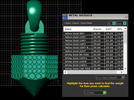Click the table's down scroll arrow
The width and height of the screenshot is (134, 100).
(125, 69)
